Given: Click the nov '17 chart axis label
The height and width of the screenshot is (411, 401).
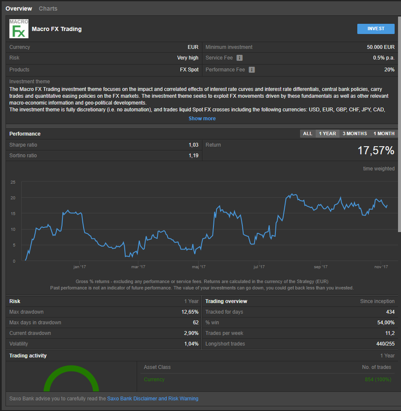Looking at the screenshot, I should (x=381, y=267).
